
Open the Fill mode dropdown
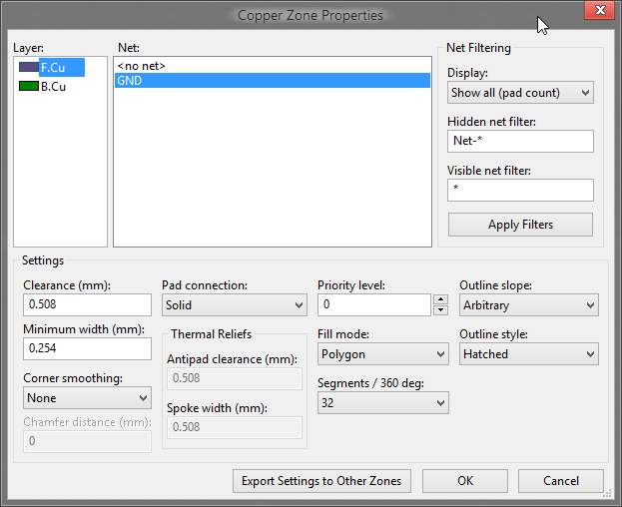pos(382,354)
